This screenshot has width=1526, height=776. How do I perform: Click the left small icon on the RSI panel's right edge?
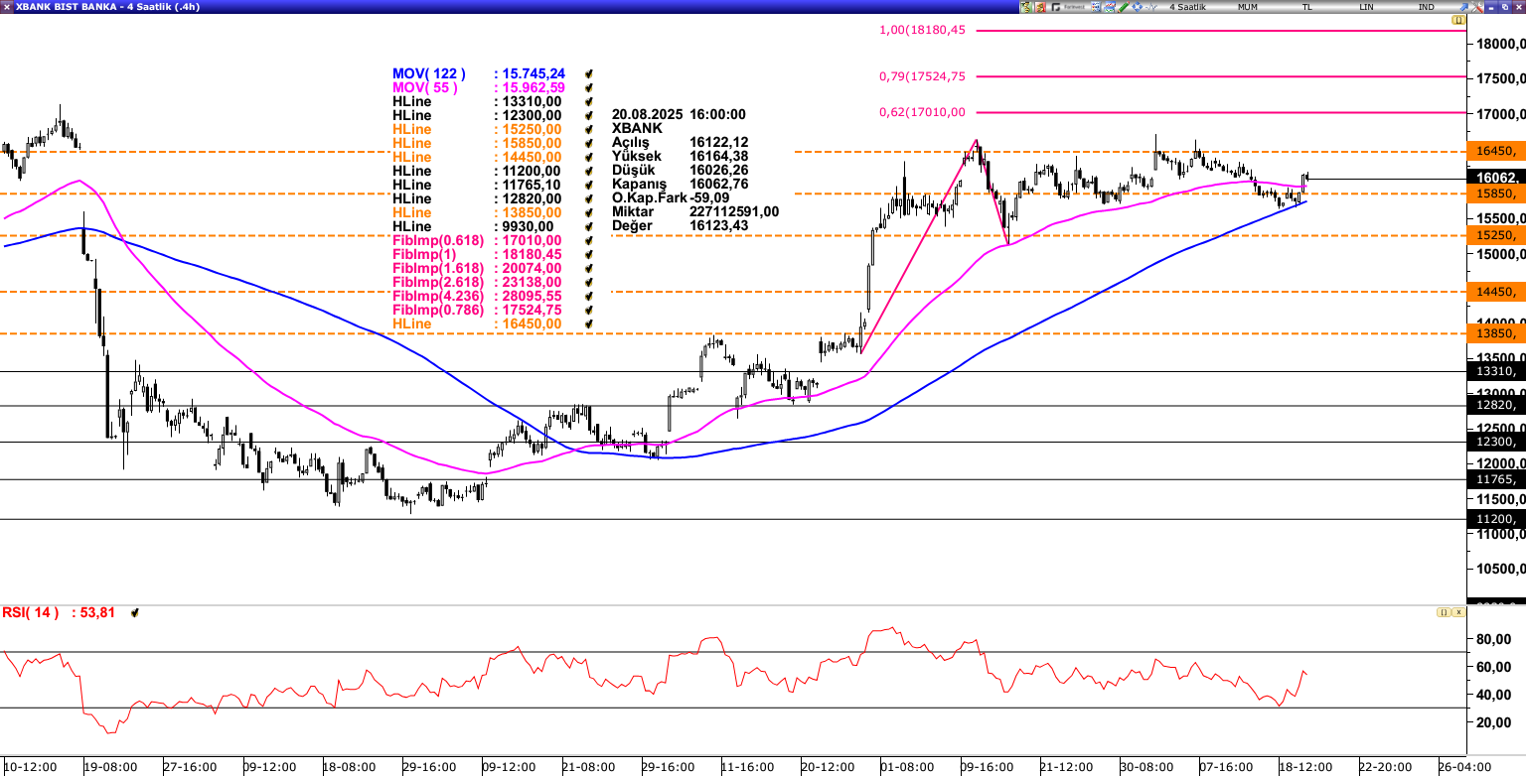coord(1444,612)
